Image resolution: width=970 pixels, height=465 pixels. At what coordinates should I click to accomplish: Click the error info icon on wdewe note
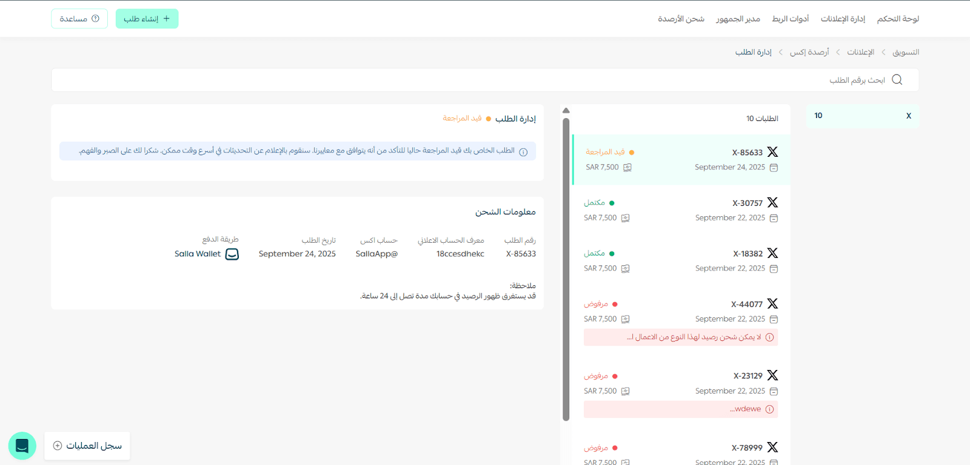point(769,409)
